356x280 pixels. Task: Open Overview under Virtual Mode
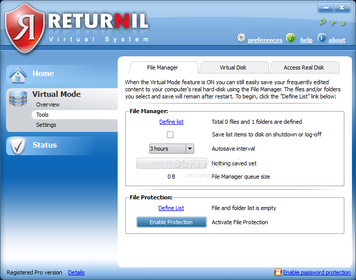[x=48, y=104]
